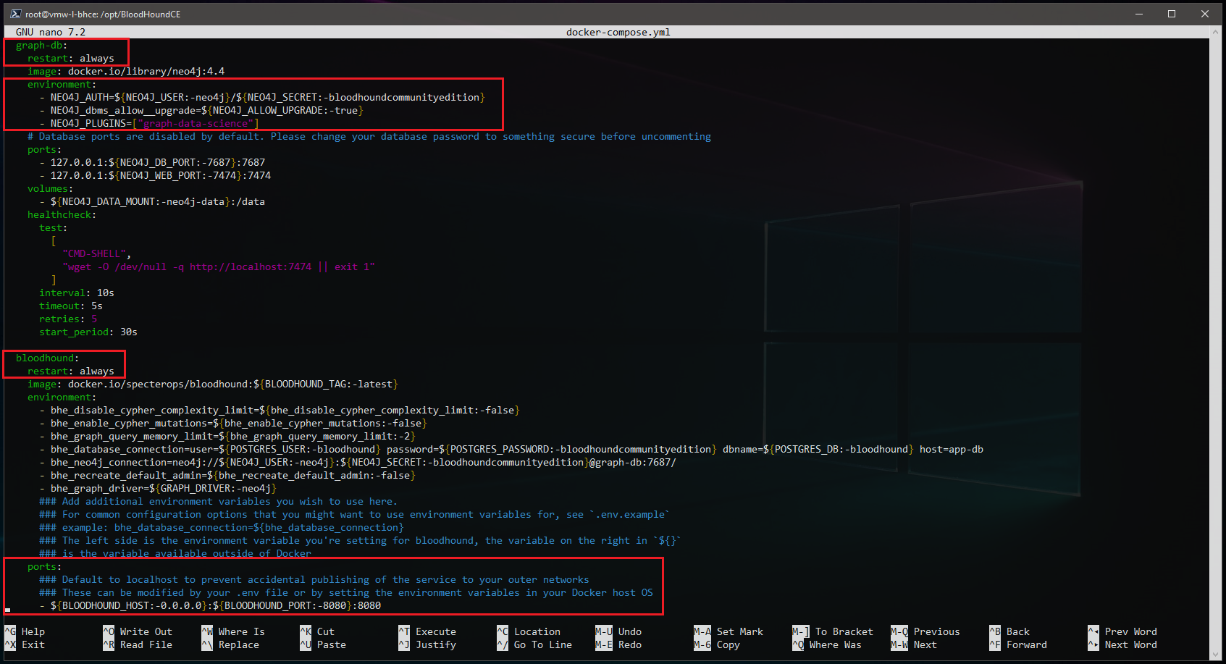Click the retries: 5 line
Image resolution: width=1226 pixels, height=664 pixels.
(x=68, y=319)
